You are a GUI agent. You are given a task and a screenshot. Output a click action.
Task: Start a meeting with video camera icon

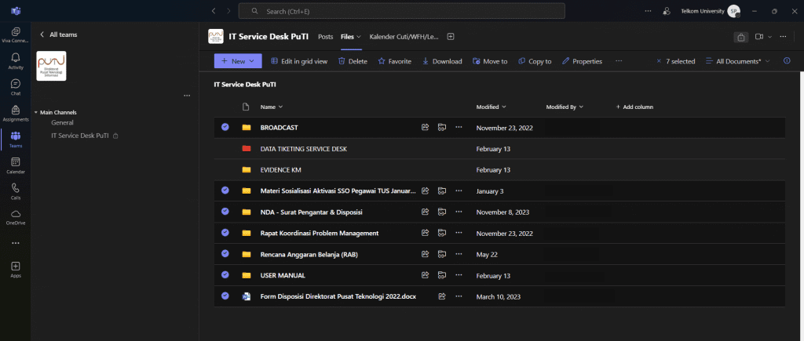[759, 37]
